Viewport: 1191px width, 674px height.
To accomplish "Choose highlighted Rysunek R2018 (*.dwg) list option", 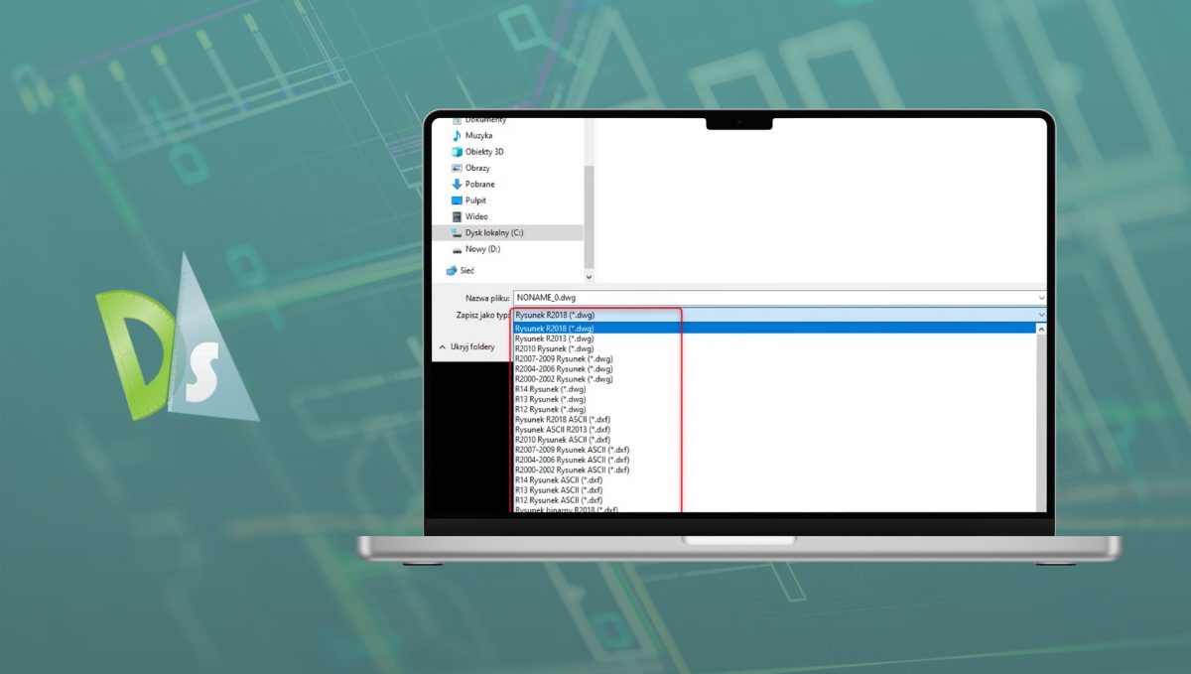I will 774,329.
